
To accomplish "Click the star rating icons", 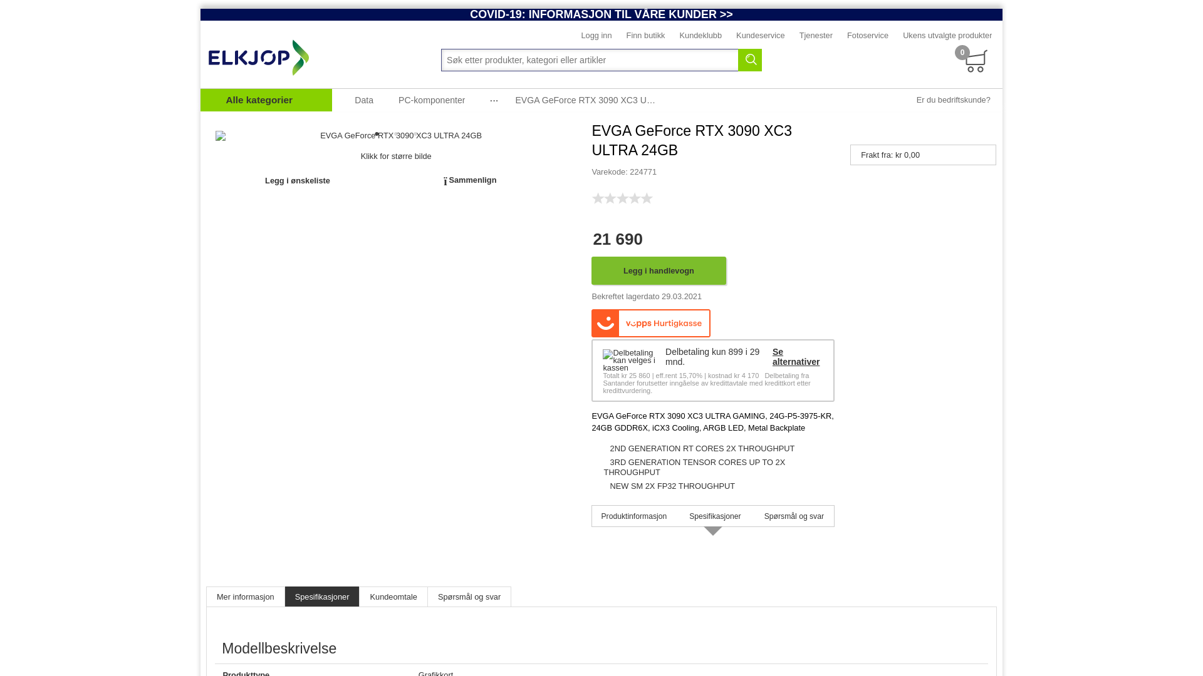I will (622, 198).
